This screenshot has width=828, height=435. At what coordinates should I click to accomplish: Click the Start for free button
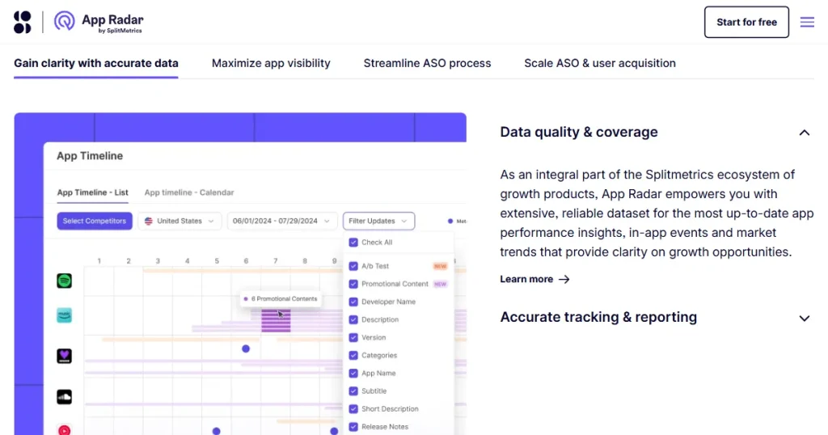click(x=746, y=22)
